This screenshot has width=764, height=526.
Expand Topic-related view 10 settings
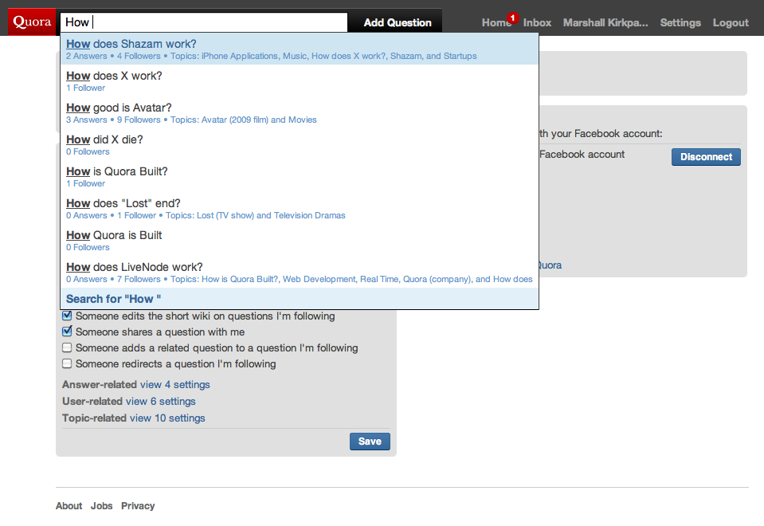click(167, 418)
